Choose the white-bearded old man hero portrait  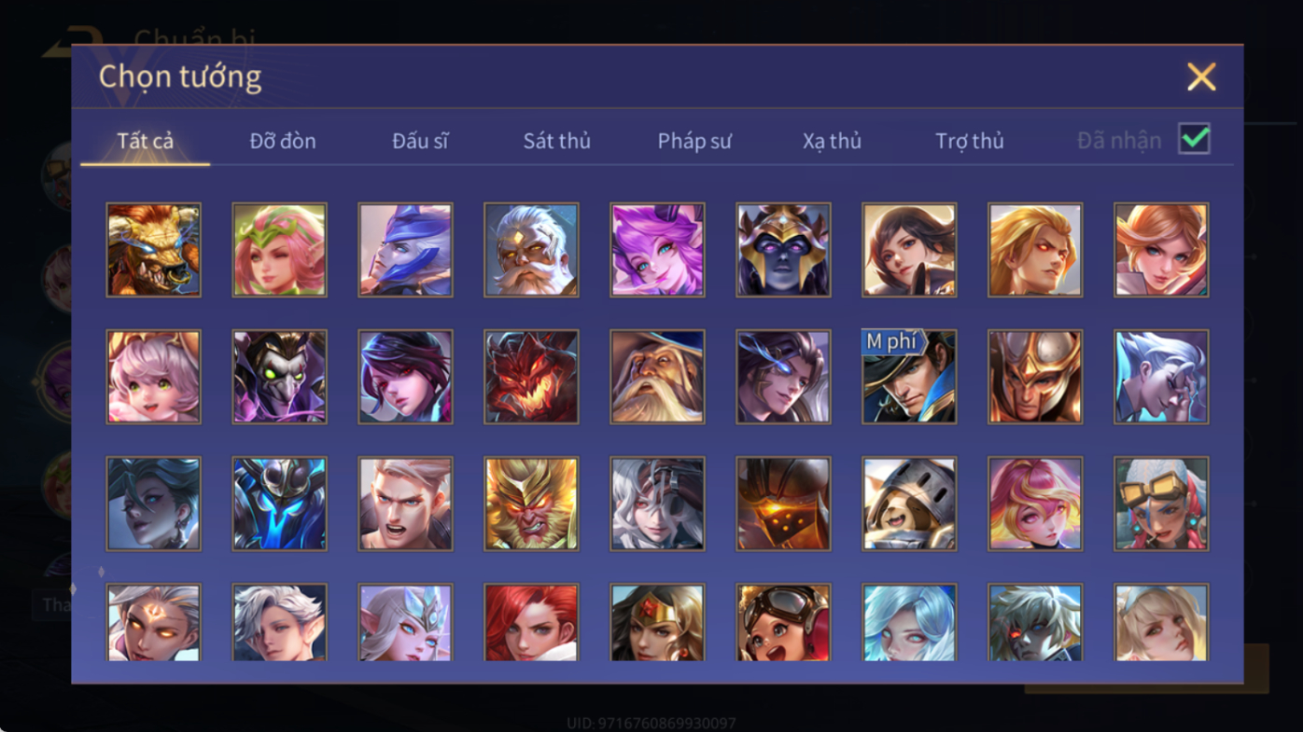tap(531, 250)
